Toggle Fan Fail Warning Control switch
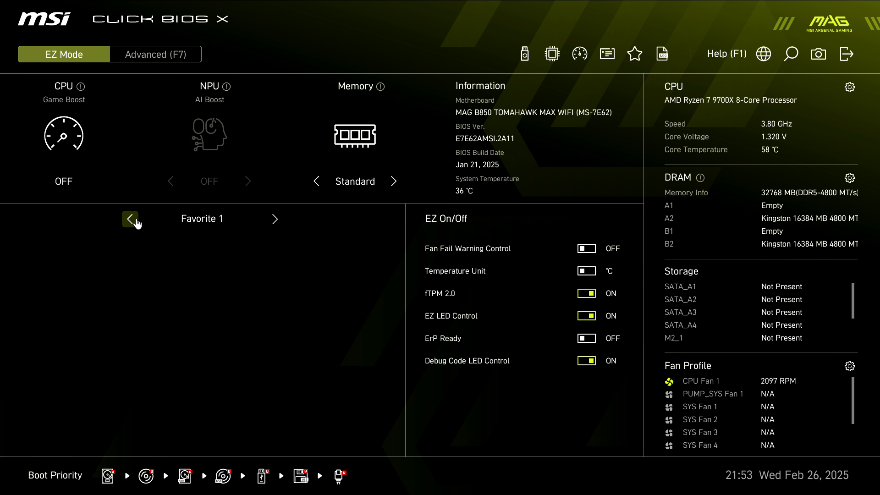 click(x=586, y=248)
